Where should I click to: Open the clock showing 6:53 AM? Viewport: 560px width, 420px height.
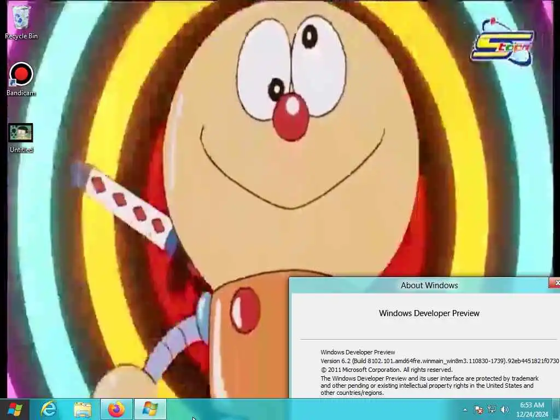coord(532,410)
